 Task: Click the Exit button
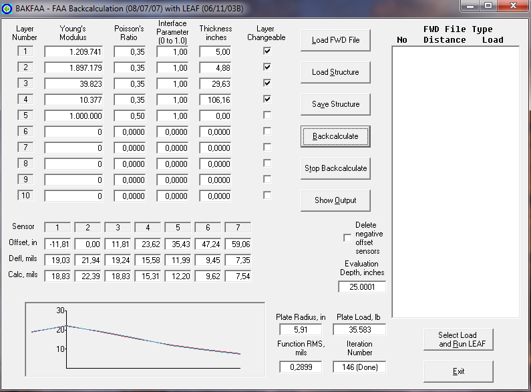coord(458,371)
